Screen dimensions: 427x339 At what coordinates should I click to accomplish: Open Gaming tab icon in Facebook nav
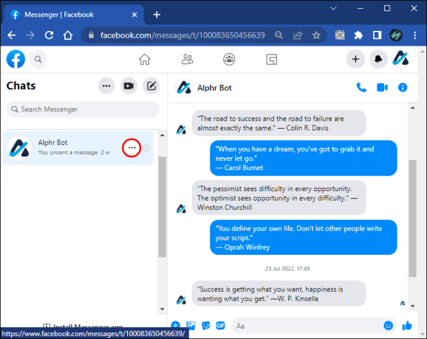click(x=272, y=59)
